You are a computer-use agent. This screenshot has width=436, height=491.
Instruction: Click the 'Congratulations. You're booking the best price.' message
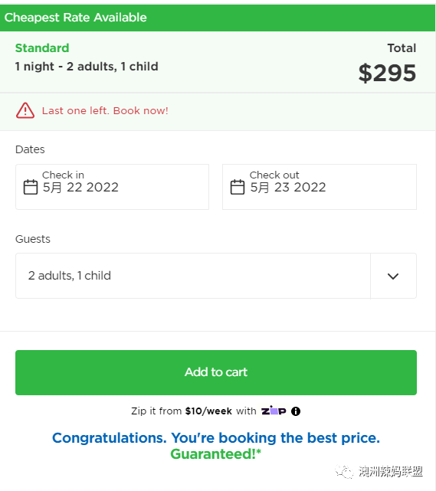pos(216,438)
